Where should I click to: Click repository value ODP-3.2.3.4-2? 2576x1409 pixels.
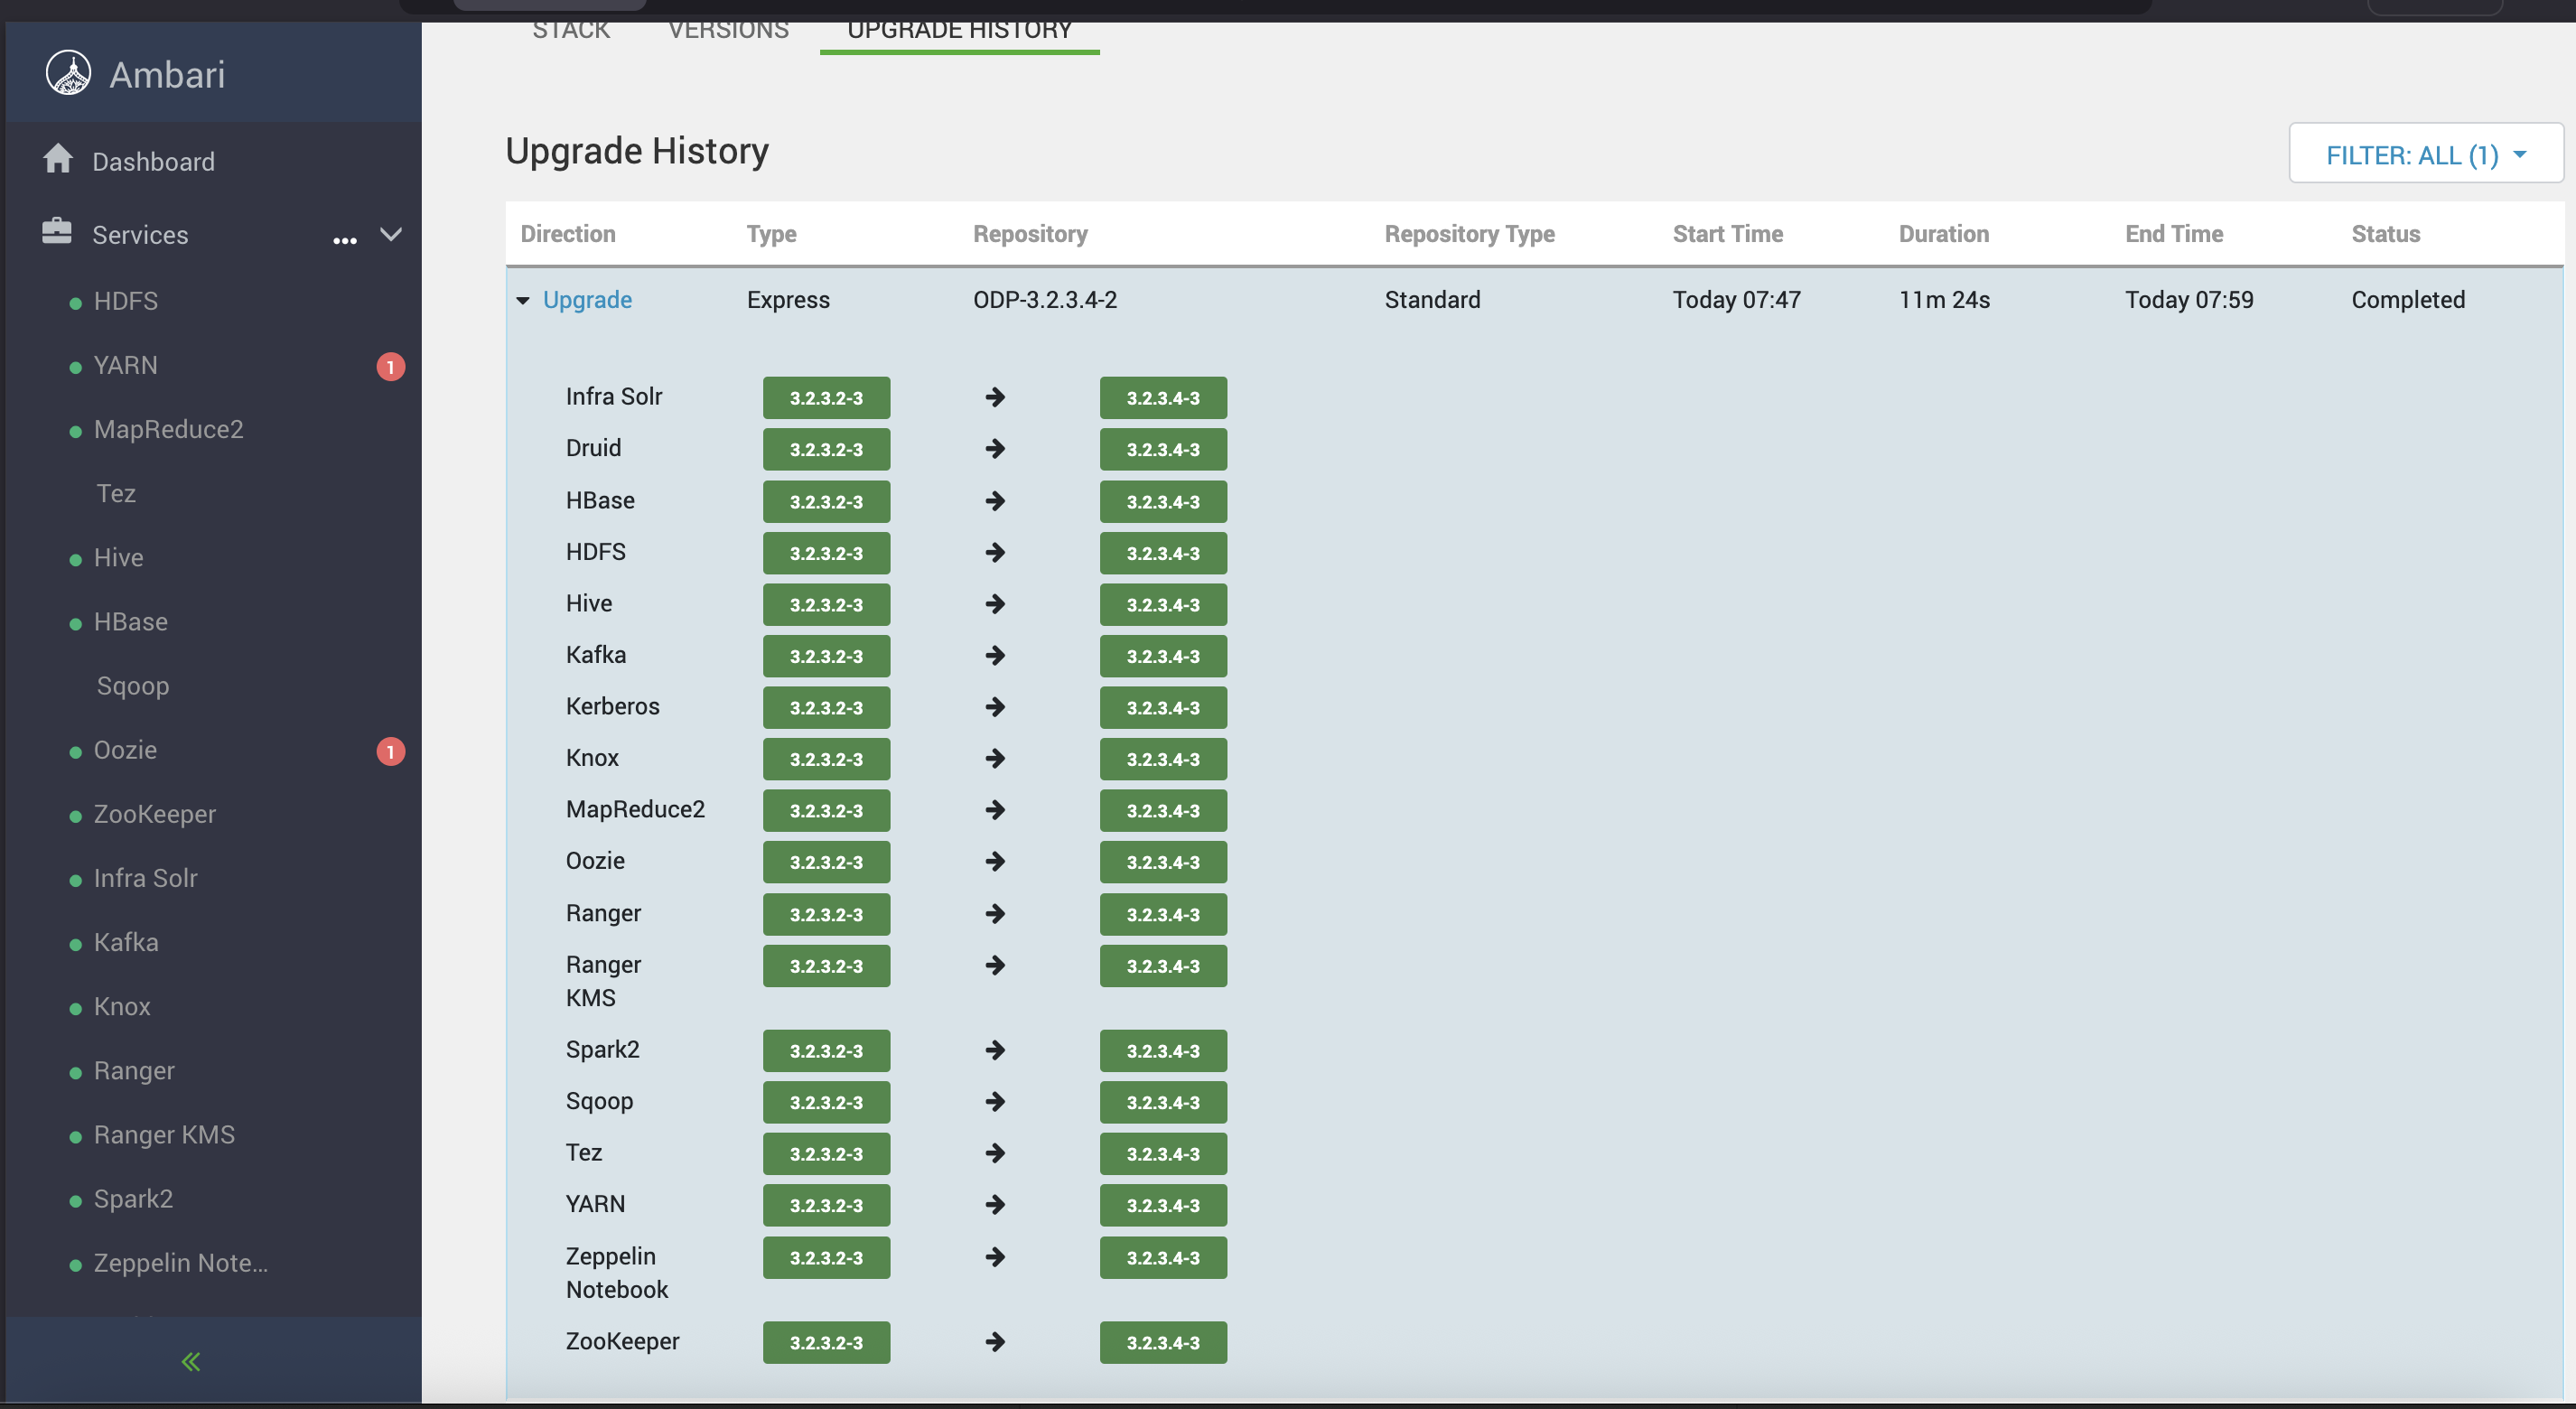point(1045,299)
